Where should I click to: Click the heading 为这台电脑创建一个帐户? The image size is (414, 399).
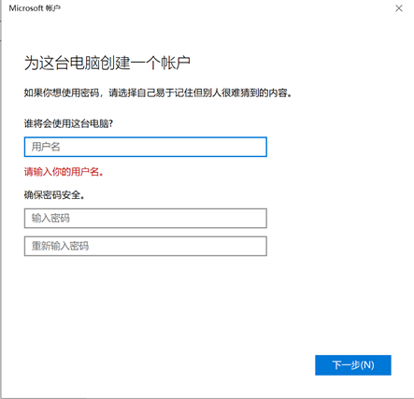(x=107, y=64)
